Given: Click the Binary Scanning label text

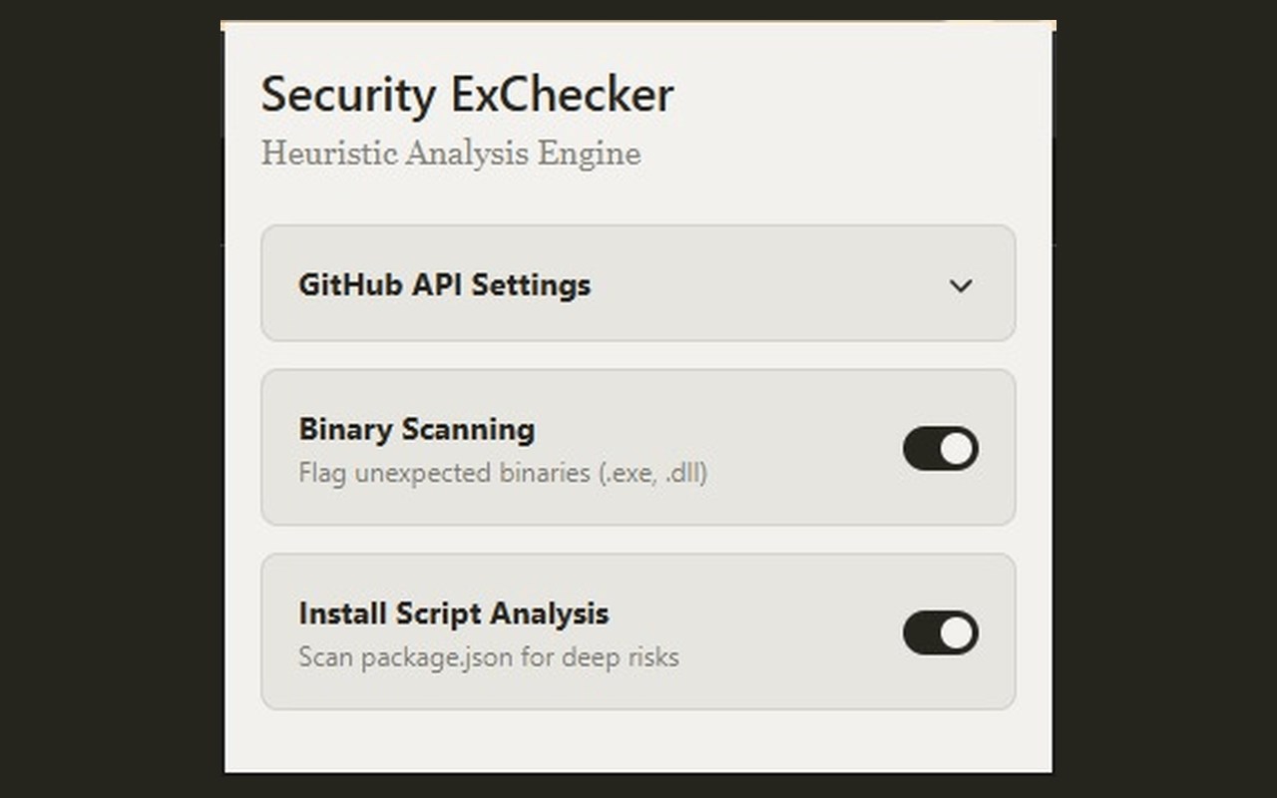Looking at the screenshot, I should coord(417,430).
